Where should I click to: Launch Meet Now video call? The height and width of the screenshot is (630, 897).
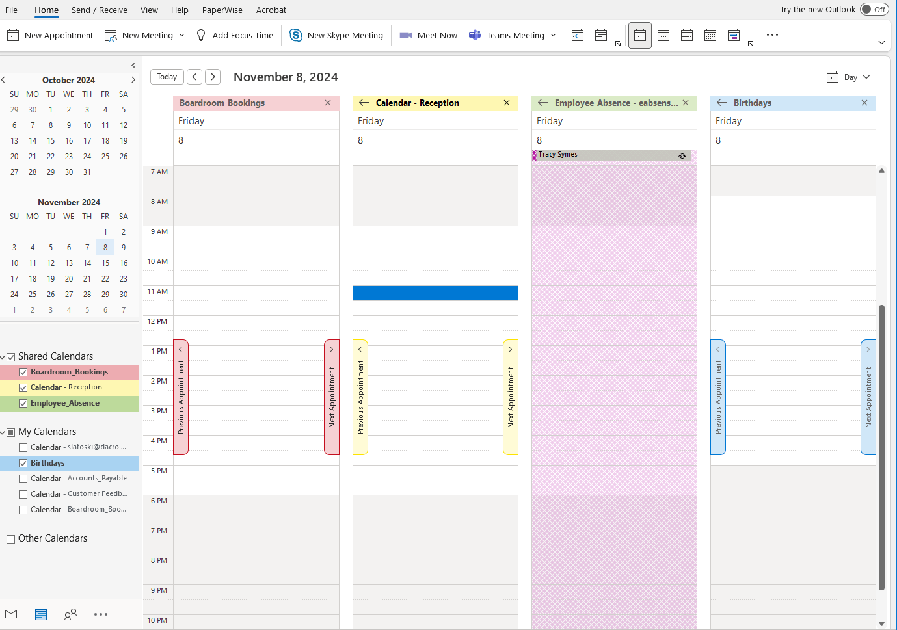point(428,35)
